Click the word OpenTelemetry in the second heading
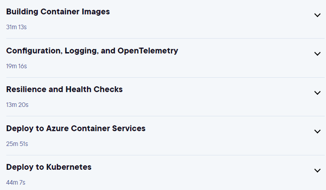Screen dimensions: 326x190 [148, 51]
